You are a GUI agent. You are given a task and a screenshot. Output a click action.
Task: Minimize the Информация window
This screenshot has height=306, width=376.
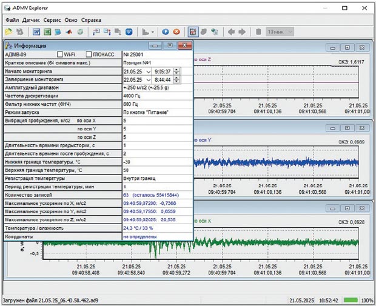155,45
